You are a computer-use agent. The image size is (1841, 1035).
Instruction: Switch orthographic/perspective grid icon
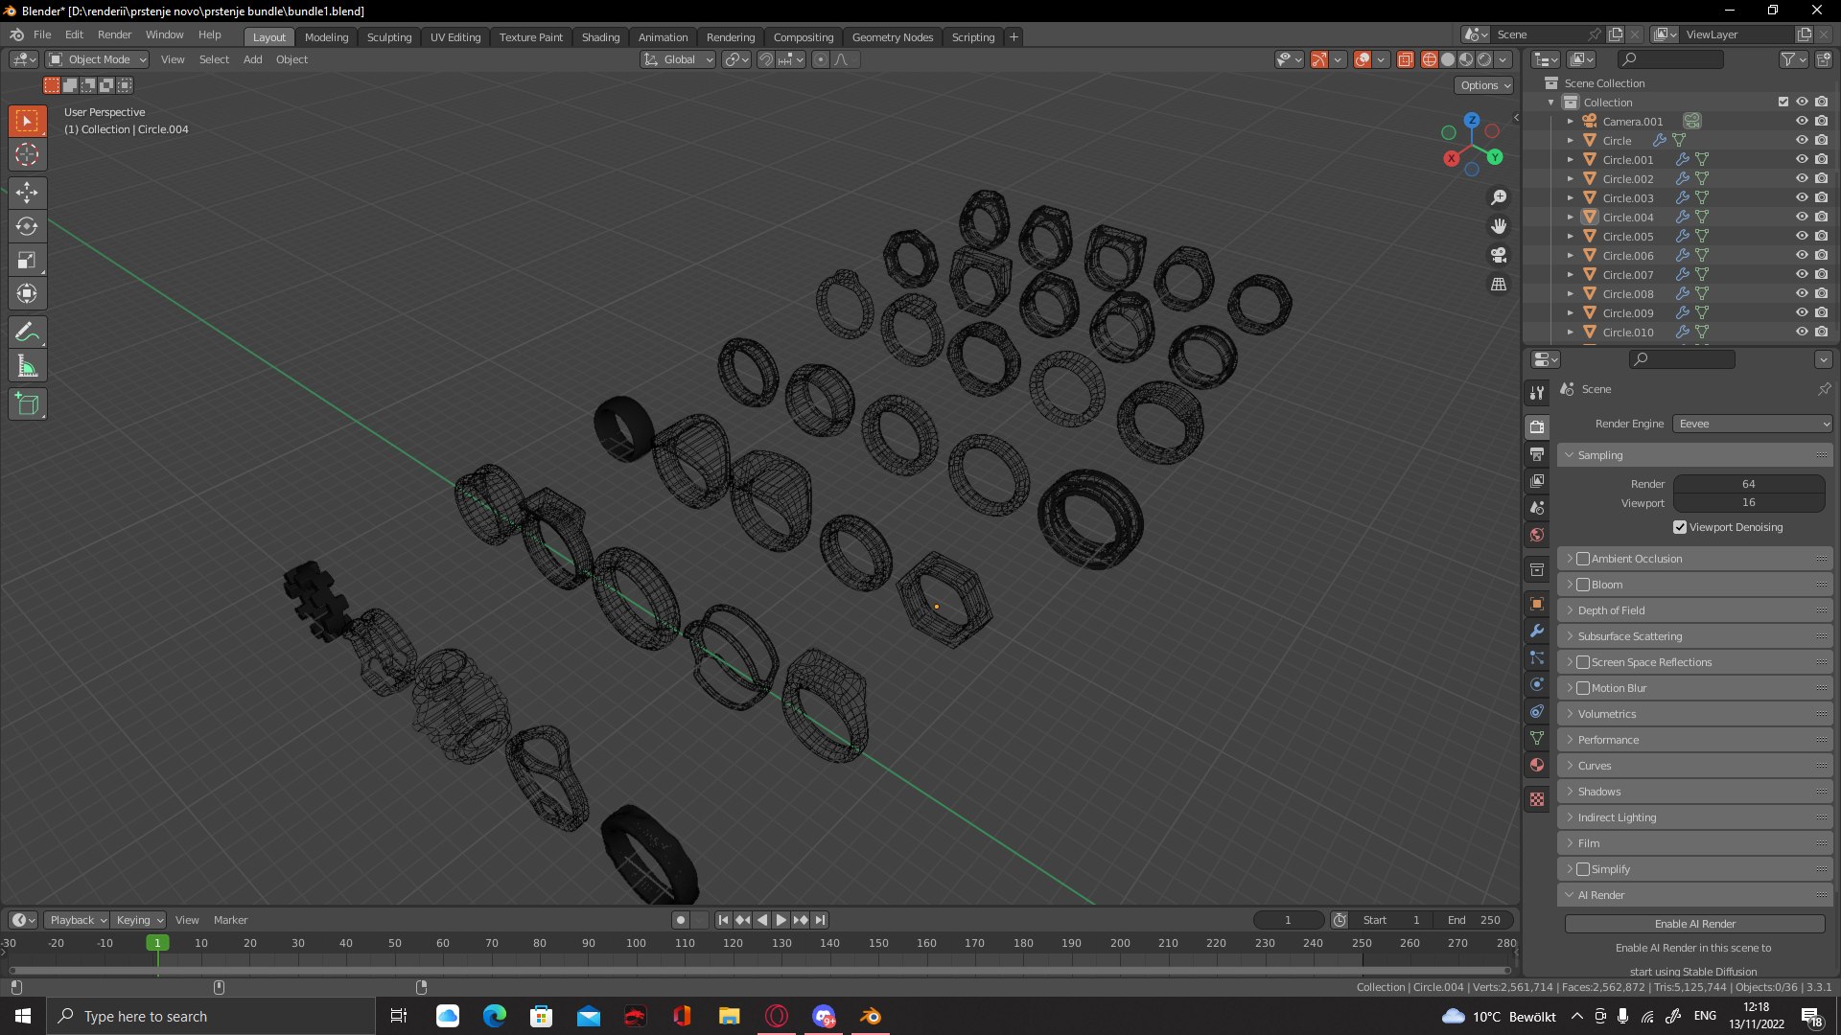1499,285
